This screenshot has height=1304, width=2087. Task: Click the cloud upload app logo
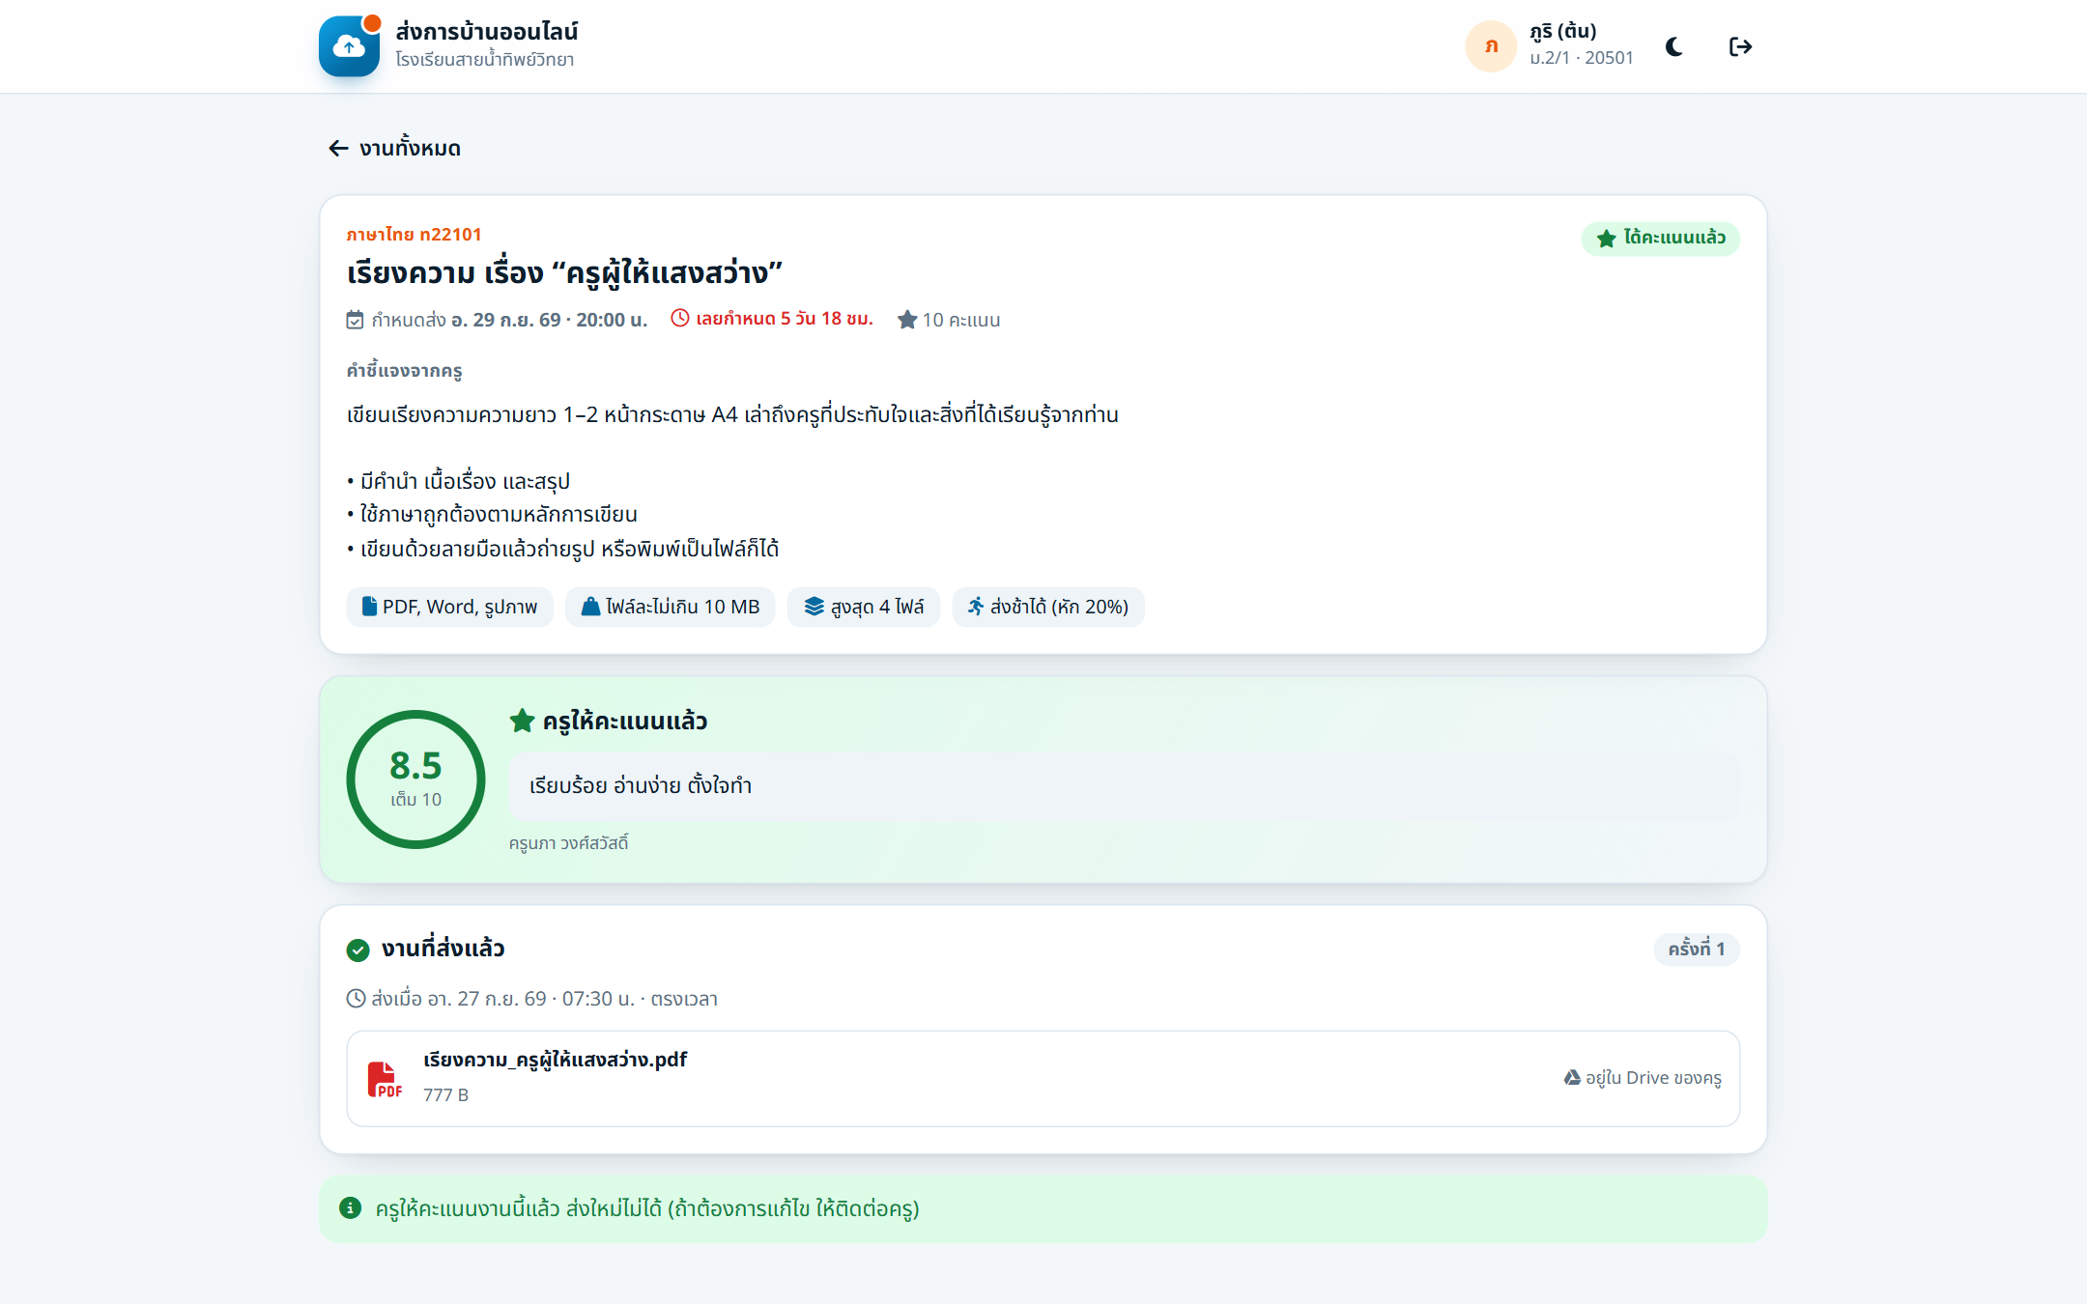tap(349, 46)
